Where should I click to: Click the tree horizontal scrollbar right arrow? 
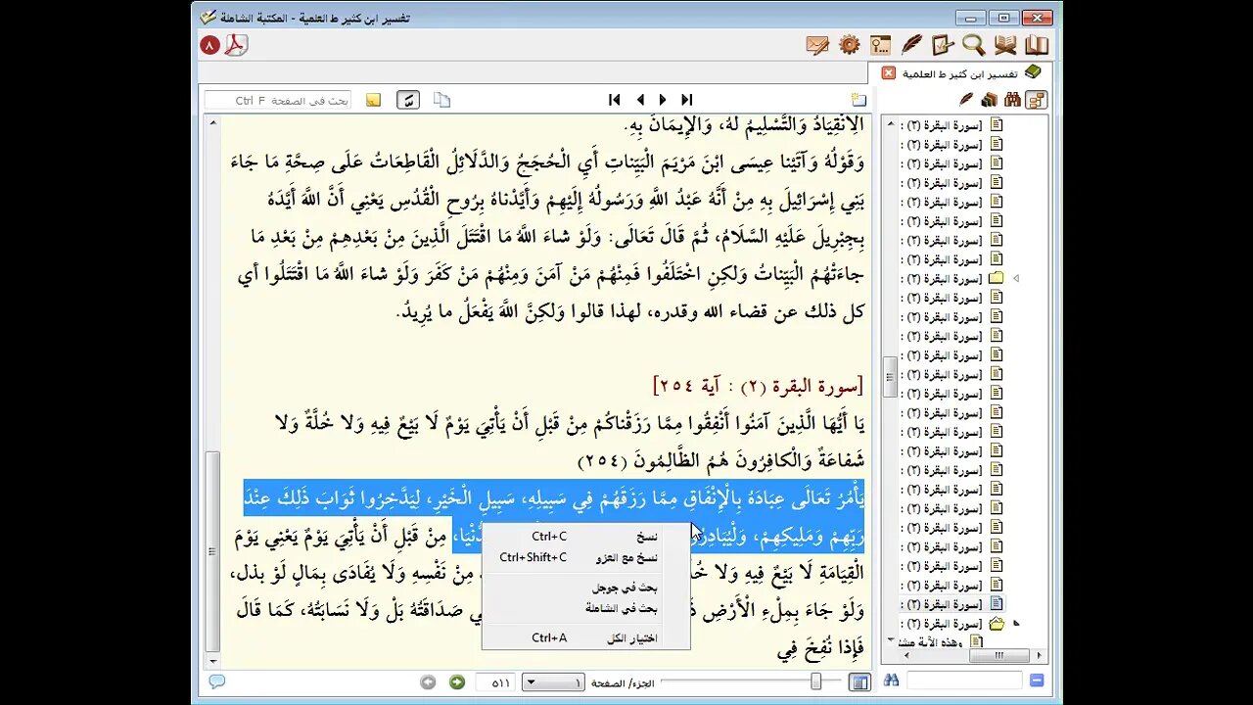click(x=1038, y=655)
